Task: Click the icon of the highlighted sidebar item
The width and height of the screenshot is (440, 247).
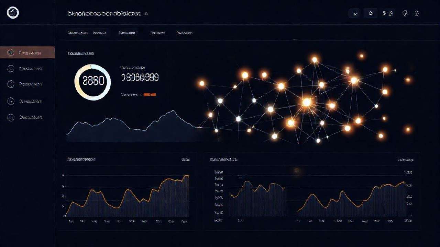Action: (x=11, y=52)
